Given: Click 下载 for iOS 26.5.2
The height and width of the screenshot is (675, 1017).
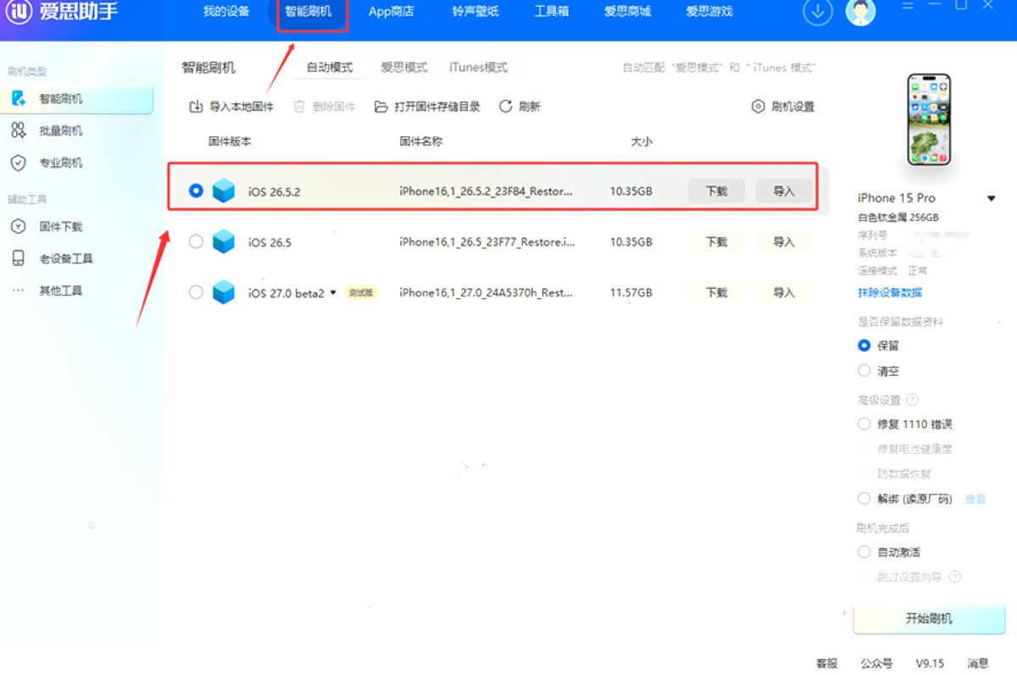Looking at the screenshot, I should point(716,191).
